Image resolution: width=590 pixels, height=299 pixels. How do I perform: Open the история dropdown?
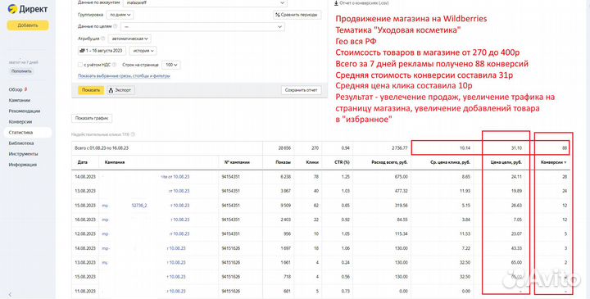[x=143, y=51]
